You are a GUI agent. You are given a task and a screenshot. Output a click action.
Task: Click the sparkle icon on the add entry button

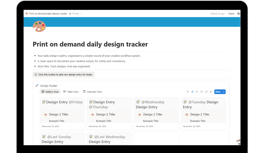36,74
